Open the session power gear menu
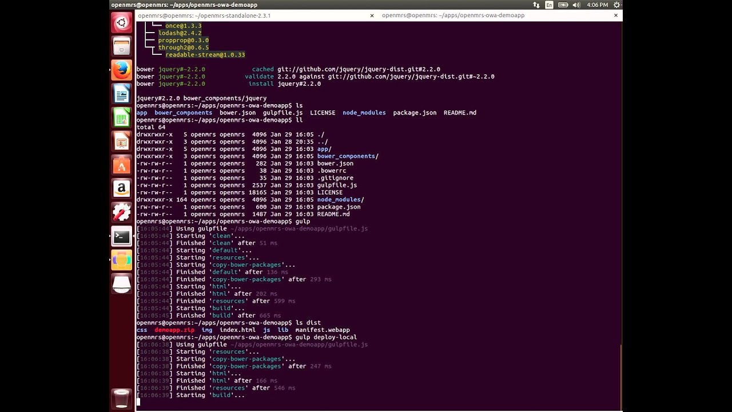This screenshot has height=412, width=732. tap(616, 5)
